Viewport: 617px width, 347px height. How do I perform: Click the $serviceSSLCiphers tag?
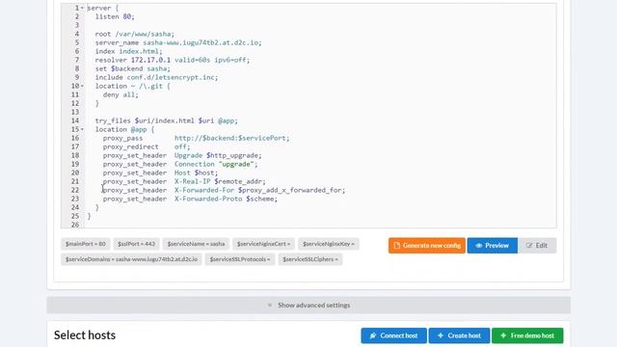point(310,259)
